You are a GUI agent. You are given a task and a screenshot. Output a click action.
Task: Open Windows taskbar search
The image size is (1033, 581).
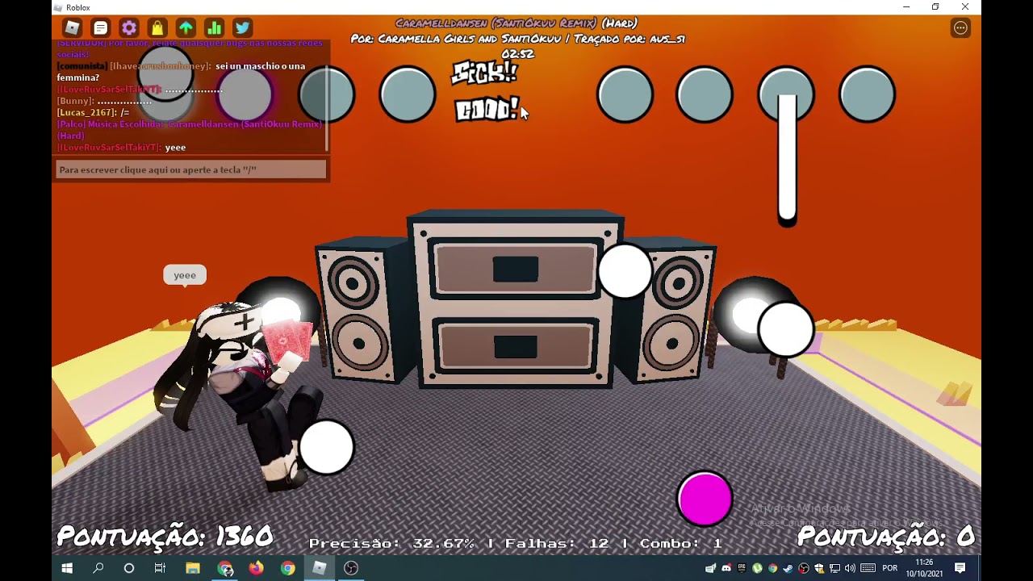98,568
